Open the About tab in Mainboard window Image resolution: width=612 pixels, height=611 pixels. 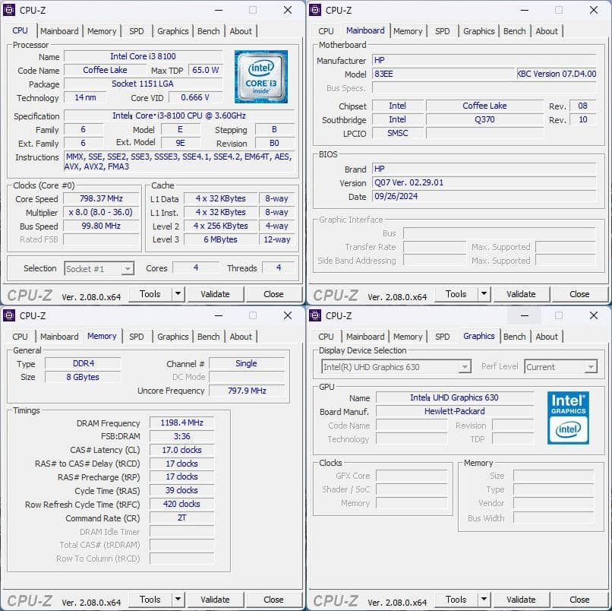coord(547,31)
